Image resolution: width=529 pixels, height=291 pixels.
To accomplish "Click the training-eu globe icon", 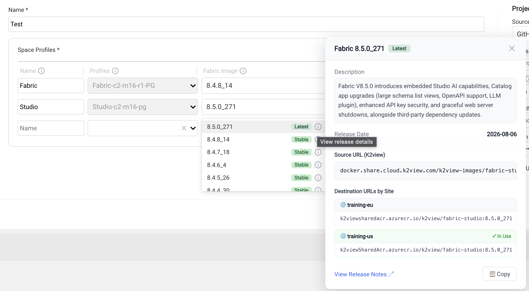I will click(x=343, y=205).
